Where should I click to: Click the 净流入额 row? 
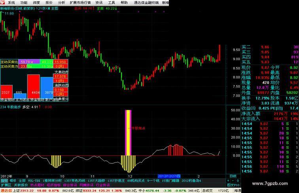(x=270, y=114)
